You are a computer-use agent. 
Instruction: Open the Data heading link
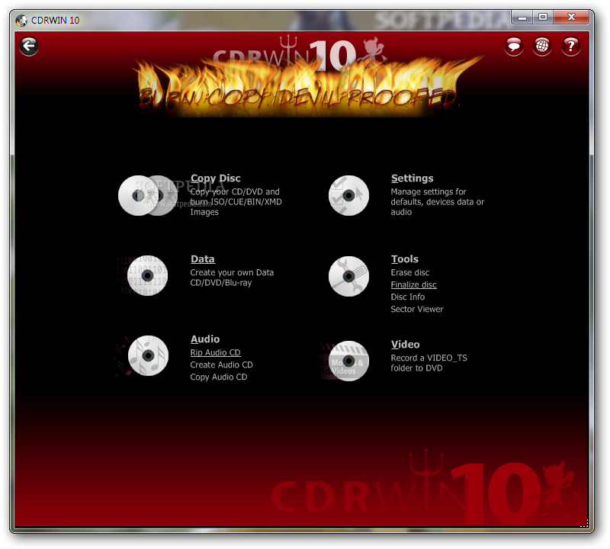[203, 259]
